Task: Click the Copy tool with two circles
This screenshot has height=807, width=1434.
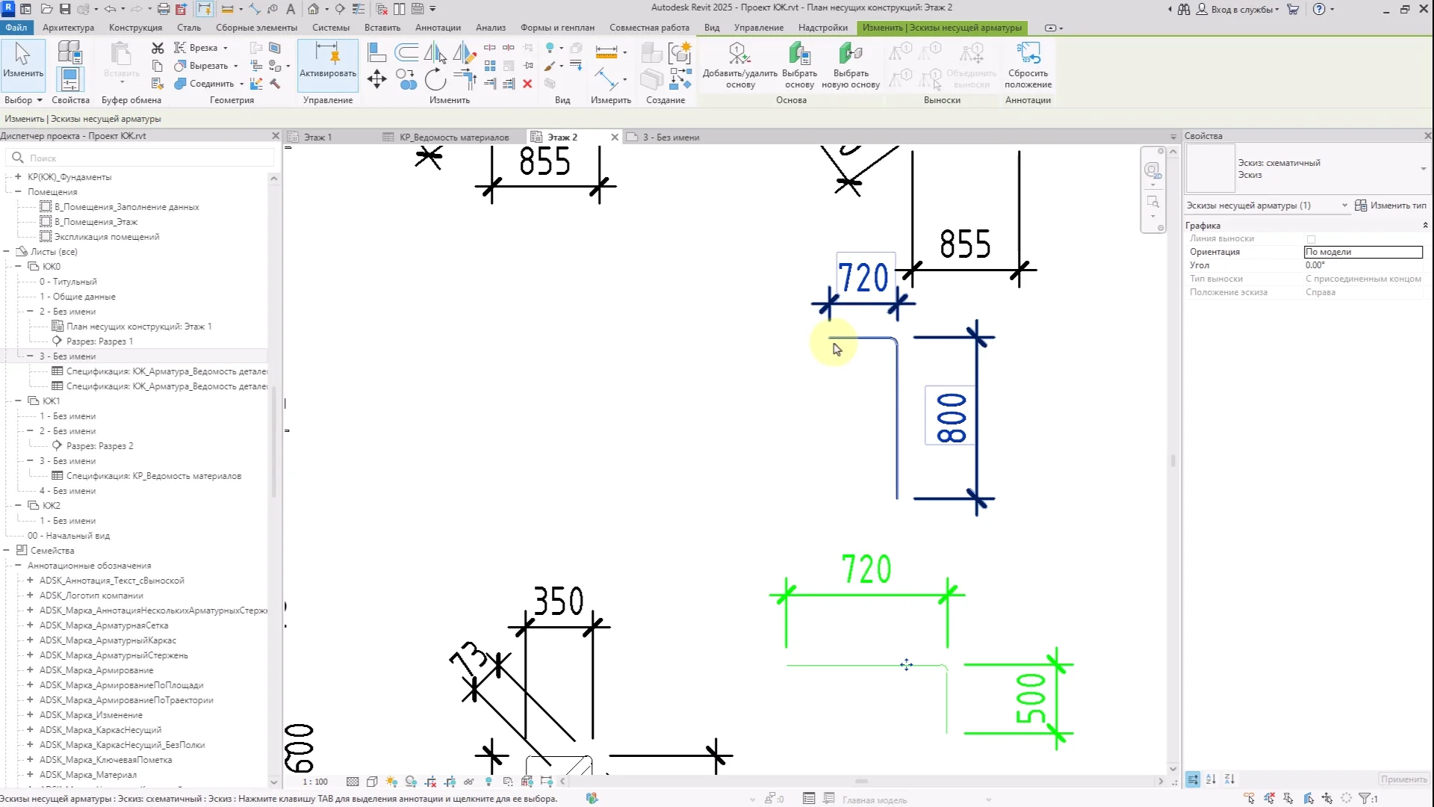Action: pos(406,79)
